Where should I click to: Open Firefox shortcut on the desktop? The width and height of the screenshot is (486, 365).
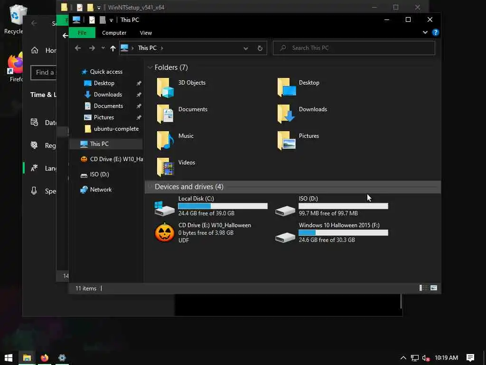16,67
